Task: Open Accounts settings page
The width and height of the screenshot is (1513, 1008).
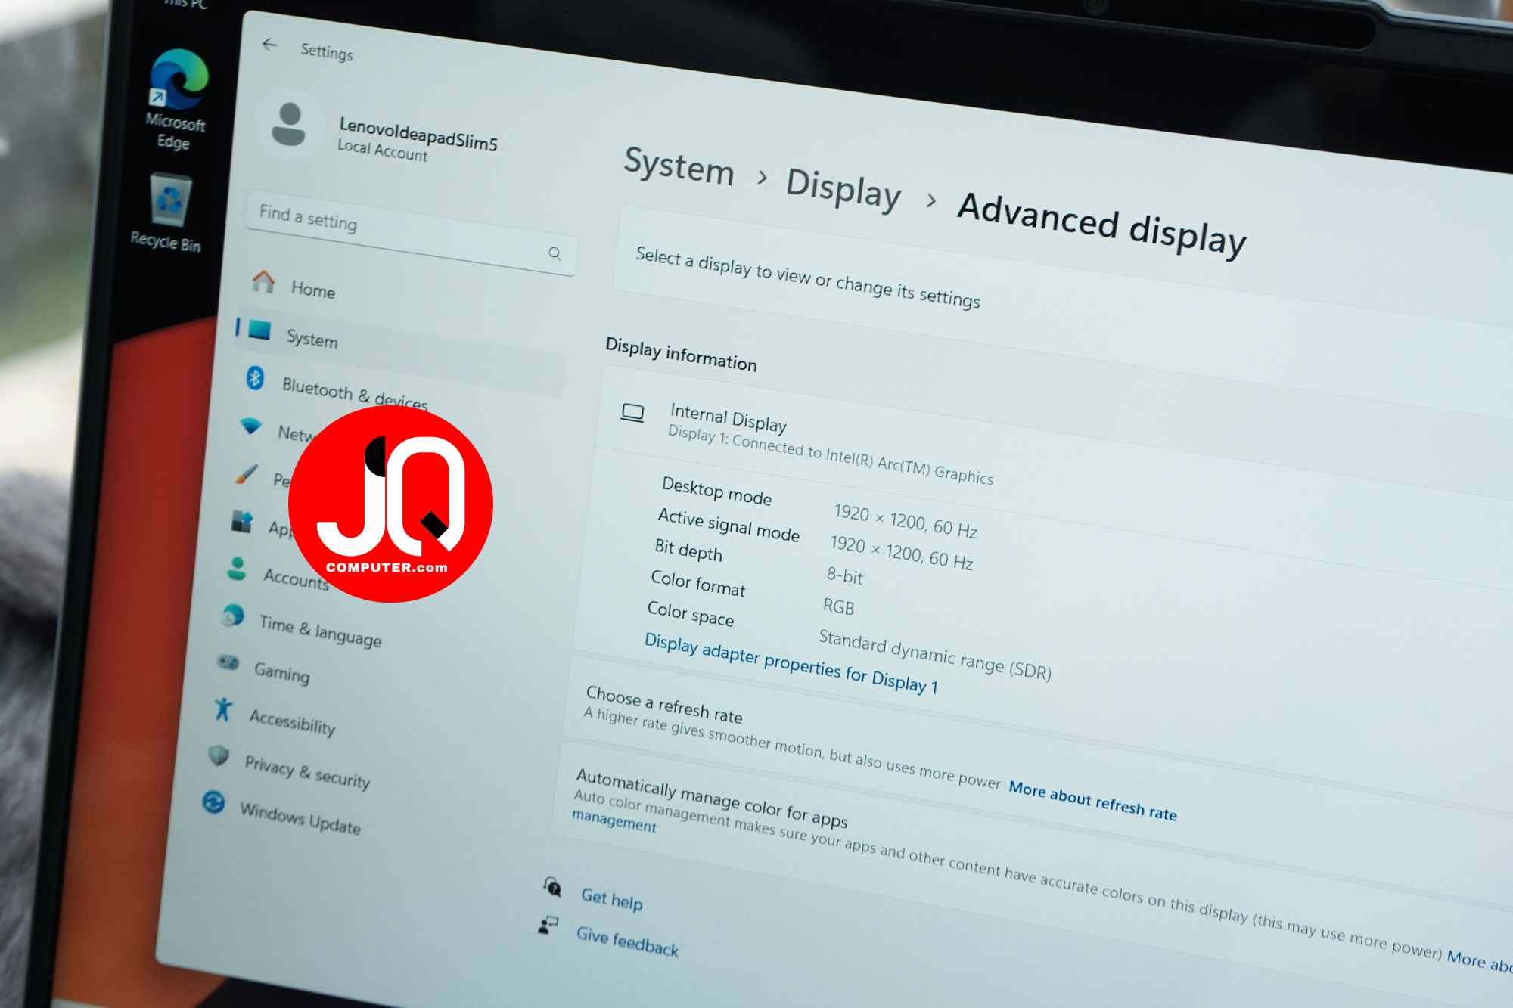Action: click(x=296, y=578)
